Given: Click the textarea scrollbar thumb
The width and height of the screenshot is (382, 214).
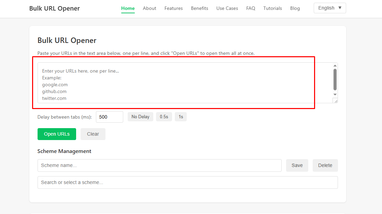Looking at the screenshot, I should click(335, 79).
